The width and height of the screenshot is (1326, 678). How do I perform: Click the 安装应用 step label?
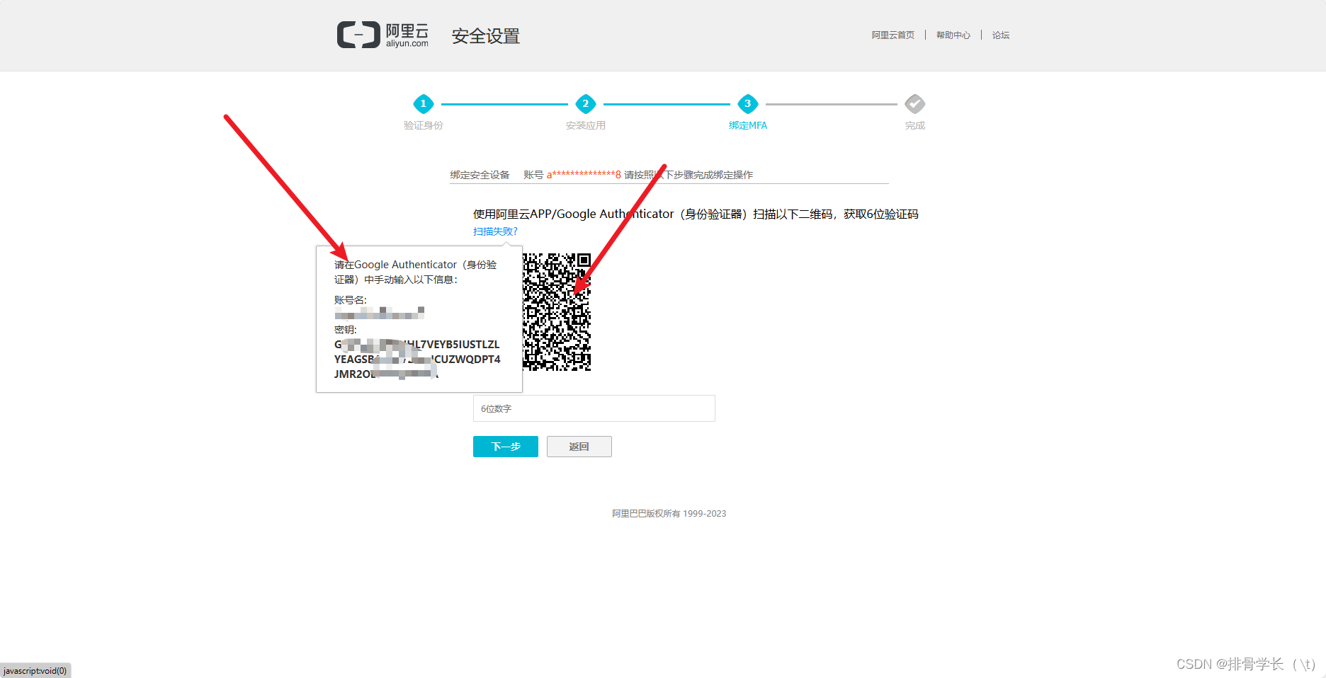point(586,125)
